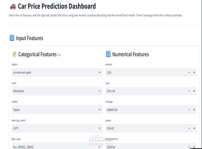
Task: Focus the displacement field showing 3199.96
Action: (145, 147)
